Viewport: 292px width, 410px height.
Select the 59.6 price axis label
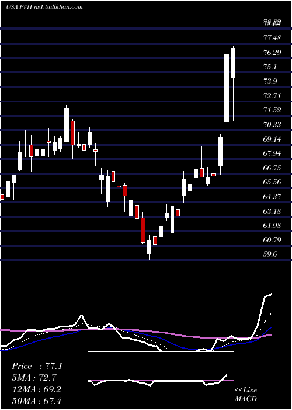click(x=270, y=254)
